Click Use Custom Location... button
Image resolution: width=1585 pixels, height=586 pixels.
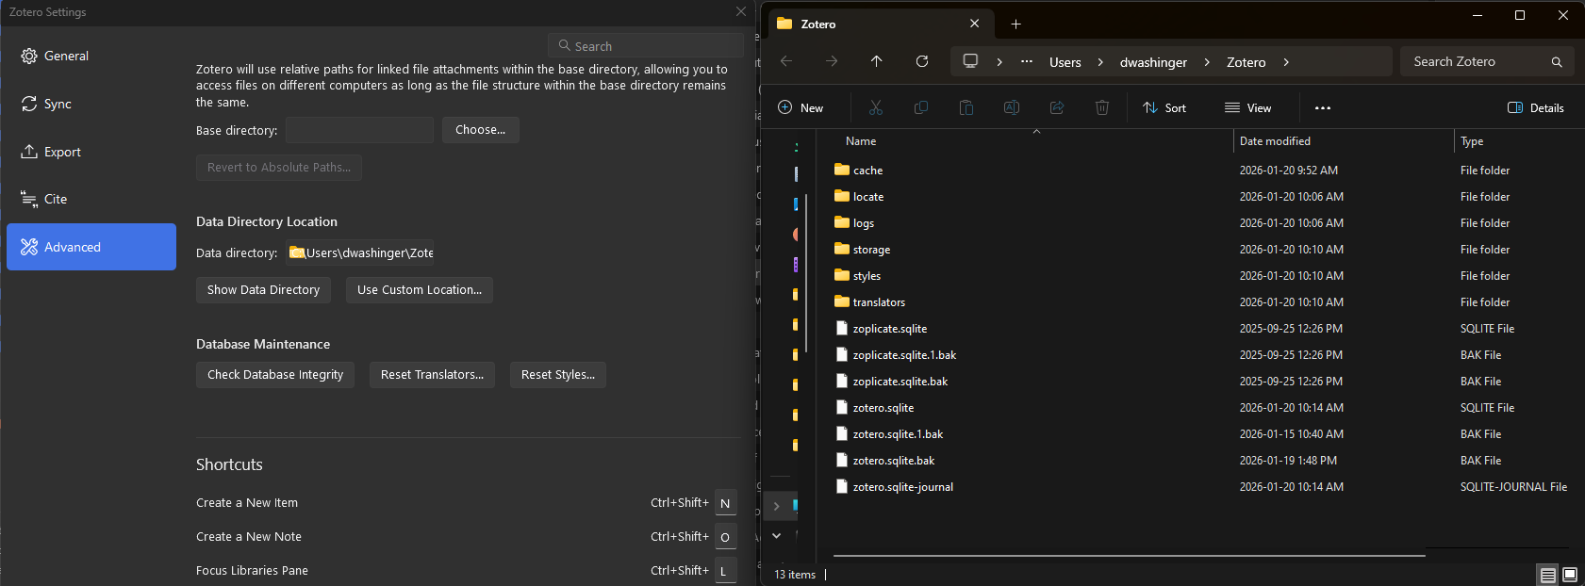point(420,290)
